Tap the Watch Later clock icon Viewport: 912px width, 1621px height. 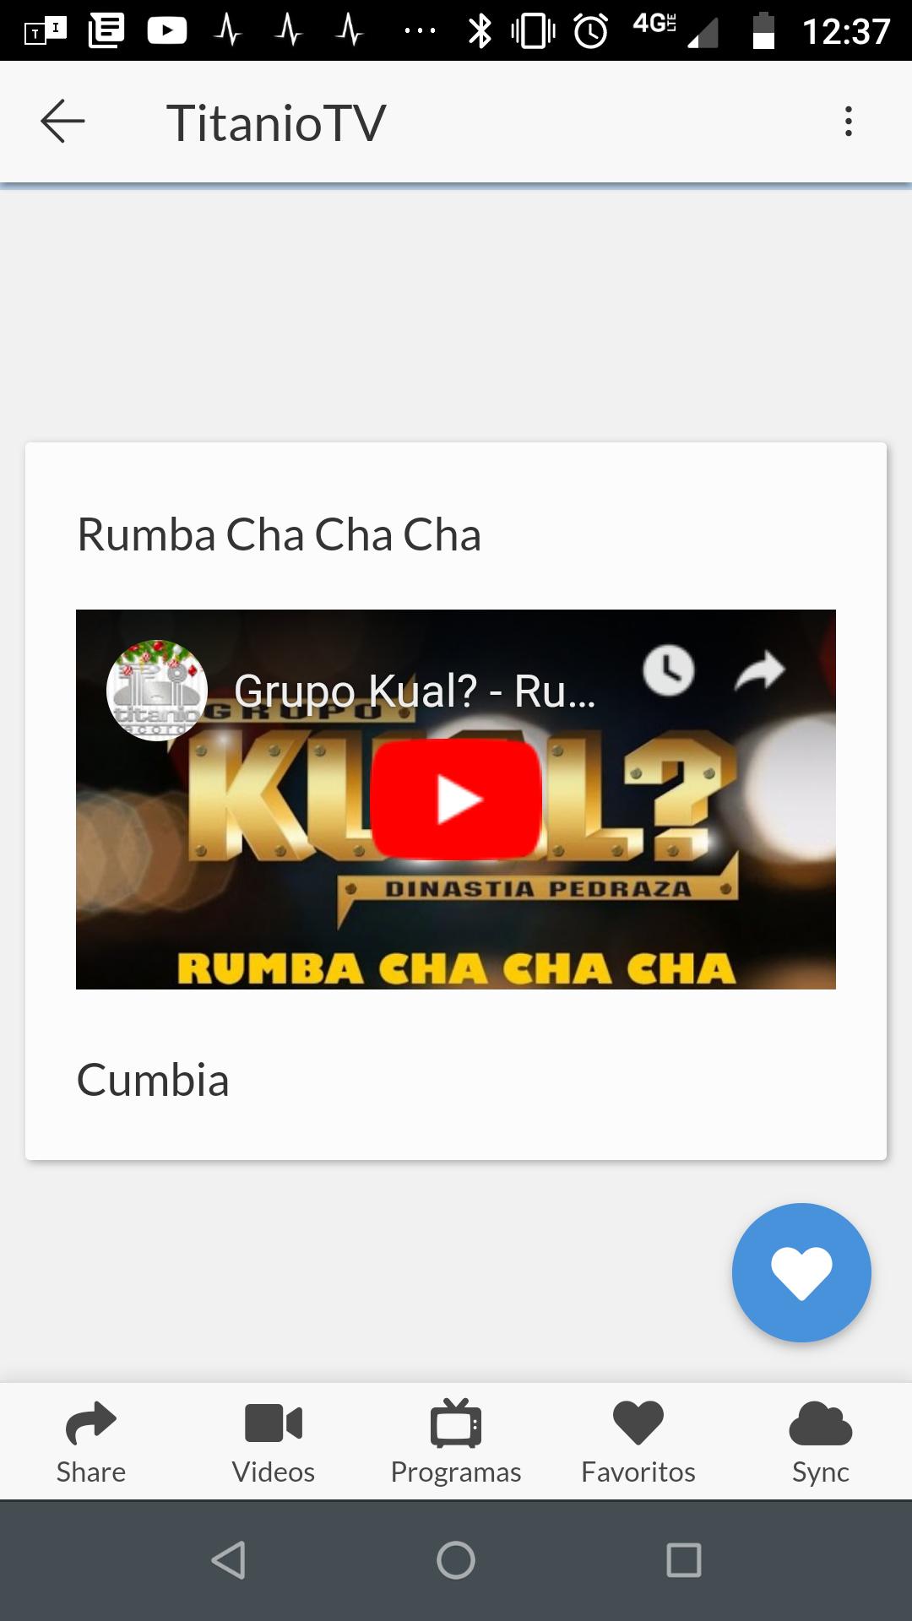pyautogui.click(x=669, y=671)
